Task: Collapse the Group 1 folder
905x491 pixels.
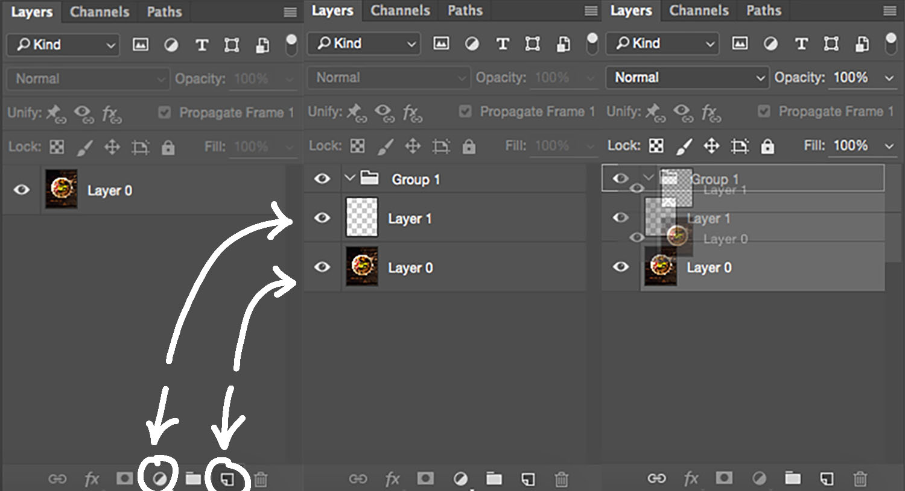Action: coord(350,178)
